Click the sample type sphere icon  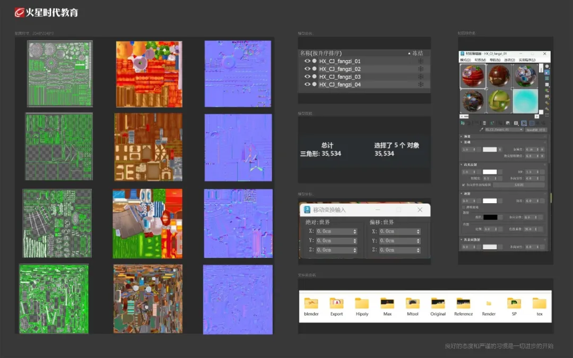547,66
